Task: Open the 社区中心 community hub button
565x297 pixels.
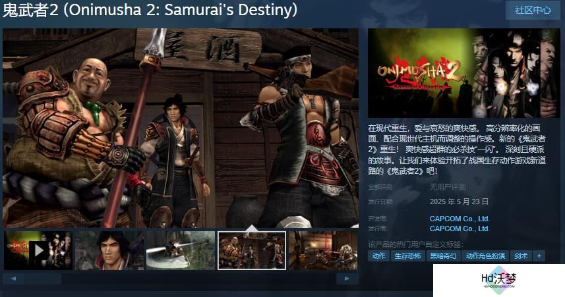Action: click(533, 10)
